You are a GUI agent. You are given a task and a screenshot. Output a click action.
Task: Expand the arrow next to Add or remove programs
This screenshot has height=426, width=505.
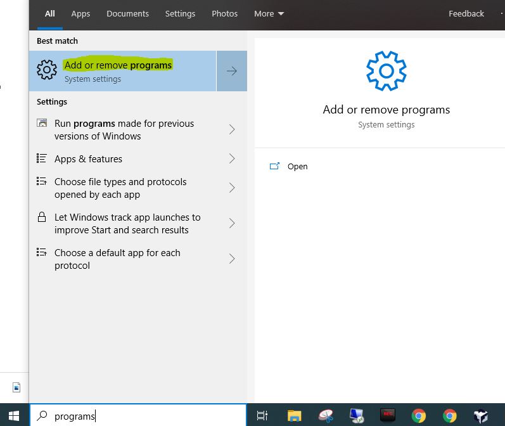click(232, 71)
